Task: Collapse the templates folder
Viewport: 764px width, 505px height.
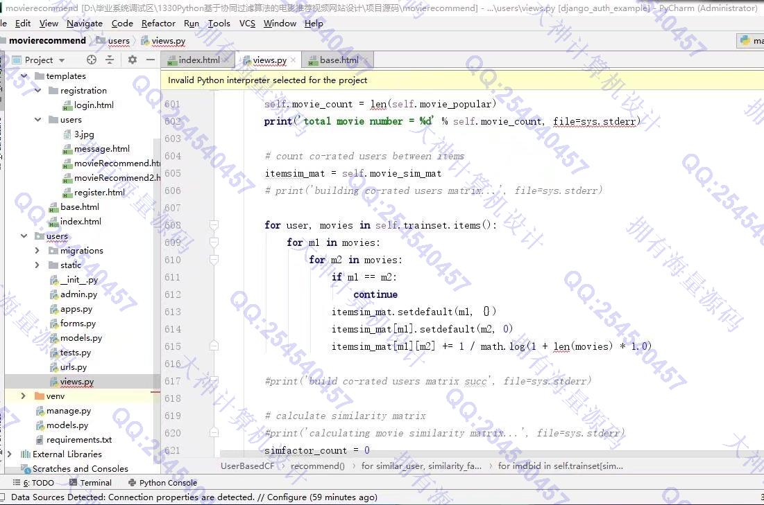Action: pos(24,76)
